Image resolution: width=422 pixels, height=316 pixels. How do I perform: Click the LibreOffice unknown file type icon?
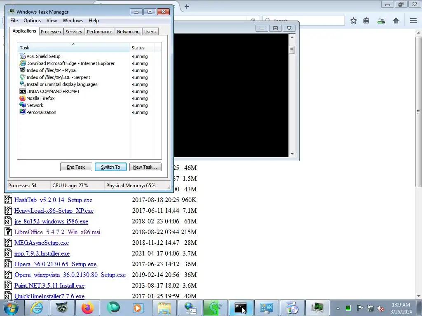click(x=8, y=232)
